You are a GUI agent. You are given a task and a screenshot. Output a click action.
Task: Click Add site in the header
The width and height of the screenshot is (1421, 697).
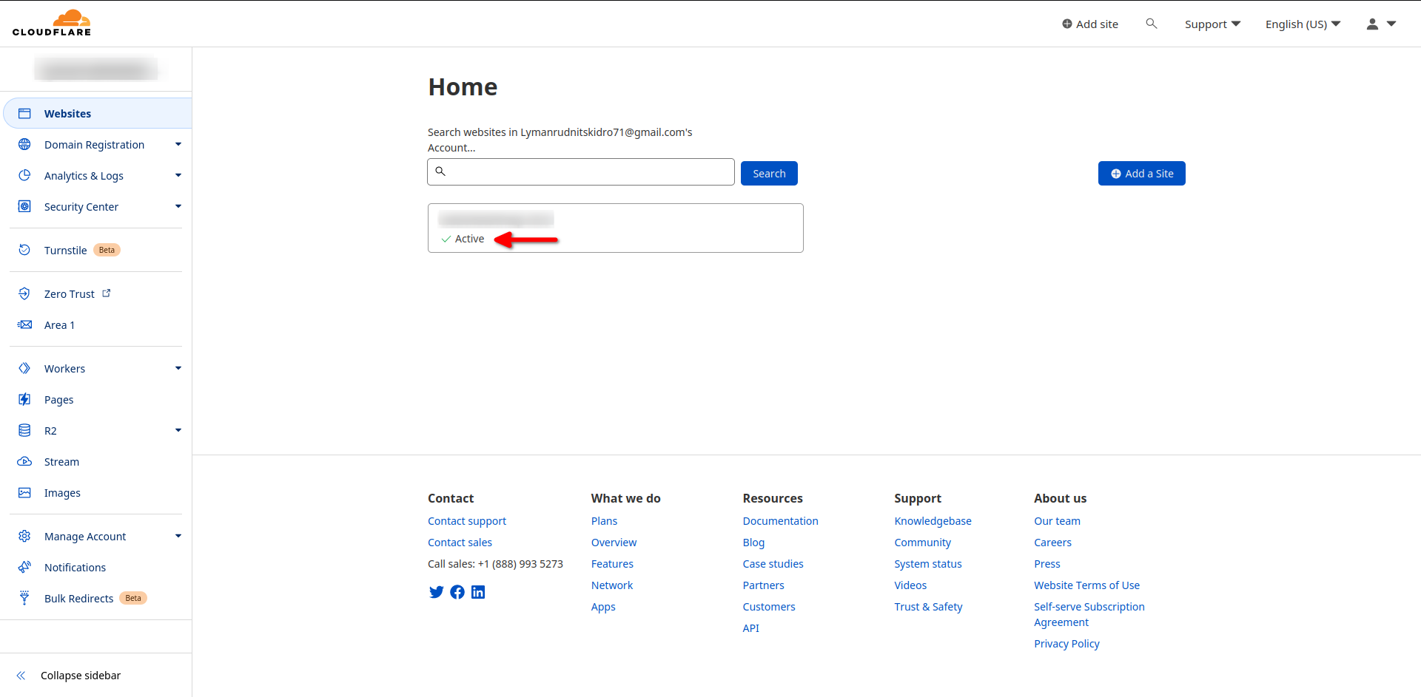(x=1090, y=24)
